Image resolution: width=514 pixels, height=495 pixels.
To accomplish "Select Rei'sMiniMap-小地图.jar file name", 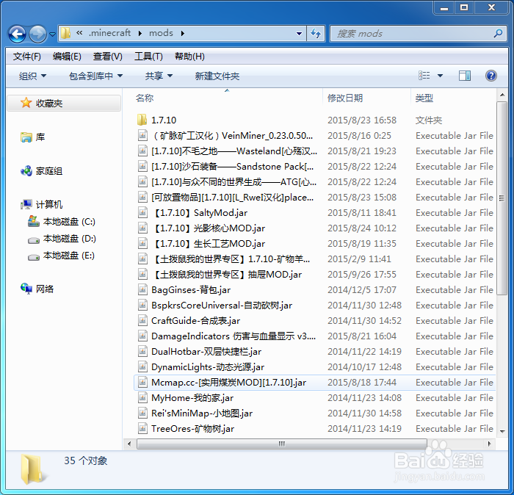I will 202,413.
